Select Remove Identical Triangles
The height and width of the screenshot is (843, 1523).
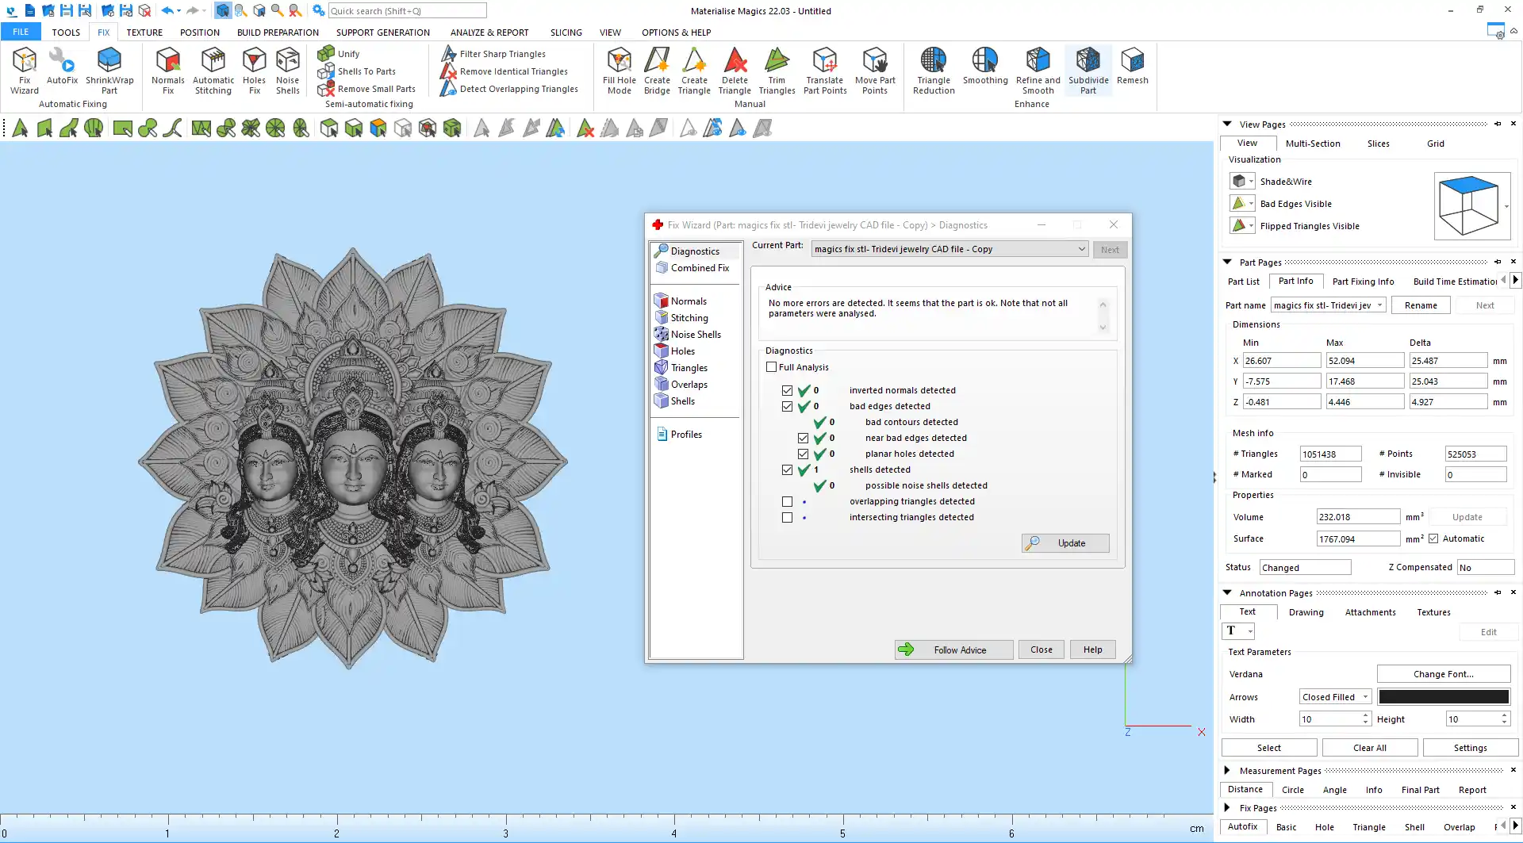(504, 71)
